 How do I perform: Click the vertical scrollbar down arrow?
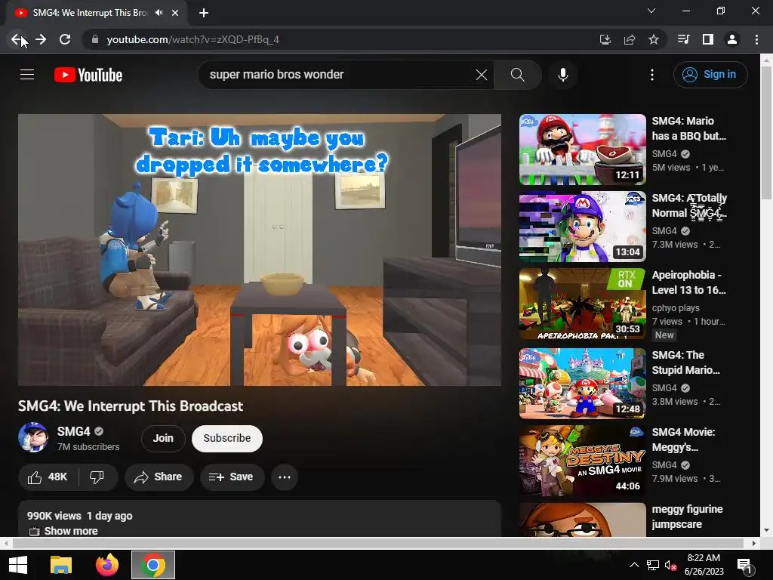pos(766,530)
